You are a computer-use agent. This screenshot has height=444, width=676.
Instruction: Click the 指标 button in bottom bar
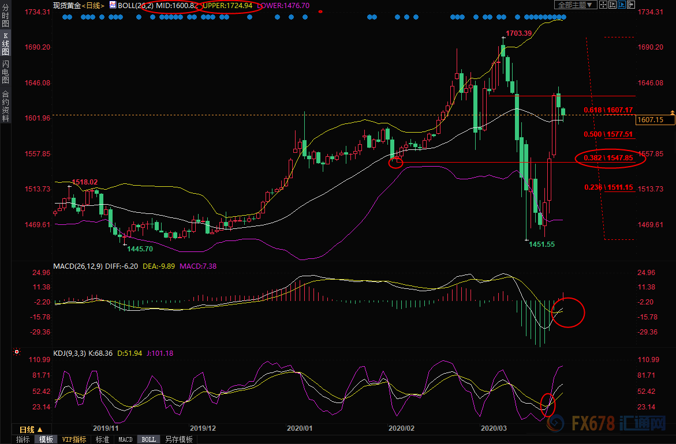pos(23,439)
